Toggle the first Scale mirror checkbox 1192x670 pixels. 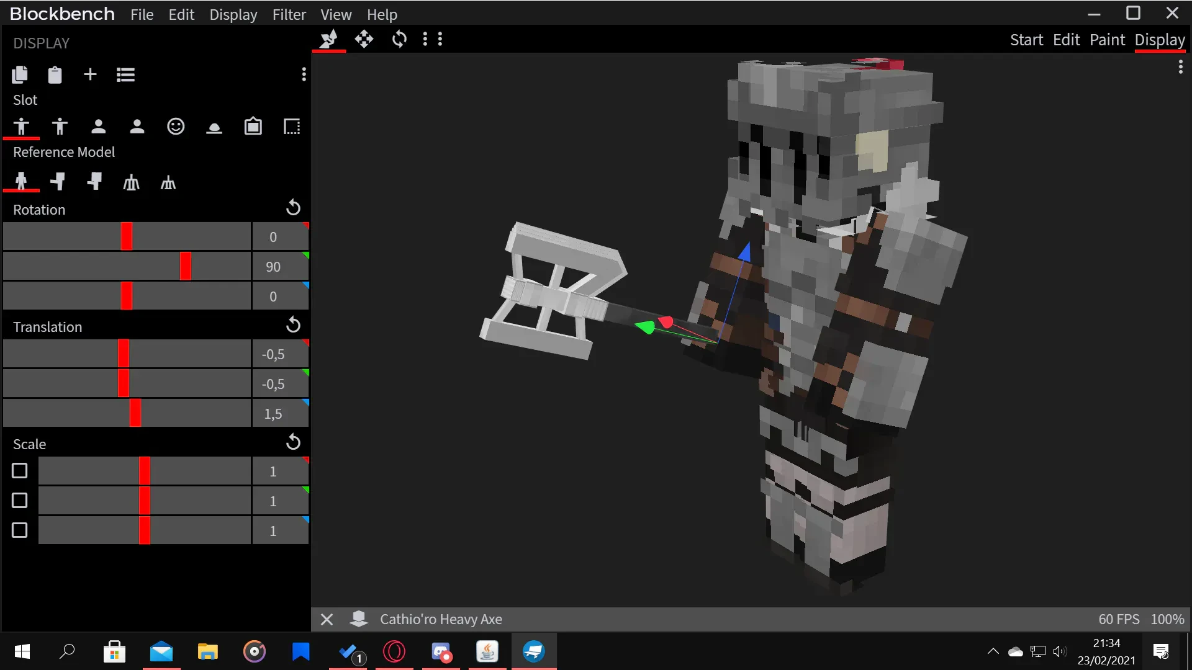pyautogui.click(x=20, y=471)
